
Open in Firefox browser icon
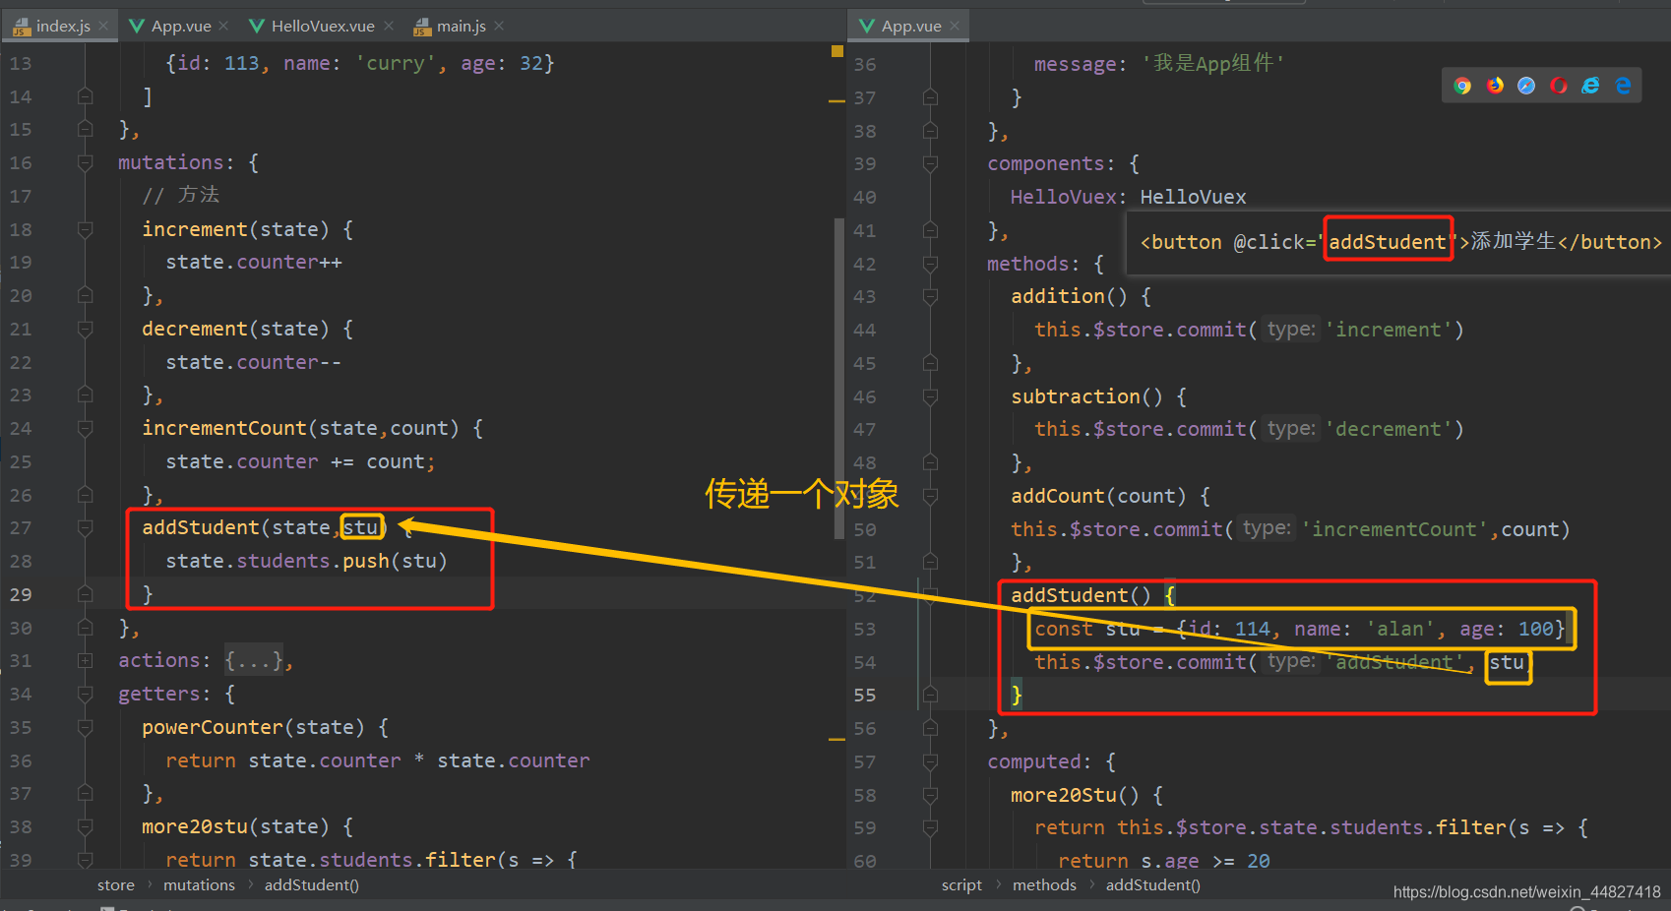click(1495, 86)
